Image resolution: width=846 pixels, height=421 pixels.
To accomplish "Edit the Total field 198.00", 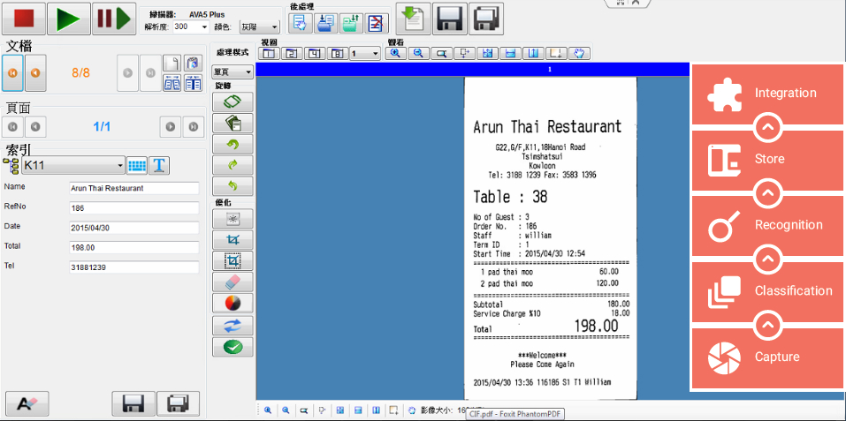I will (133, 248).
